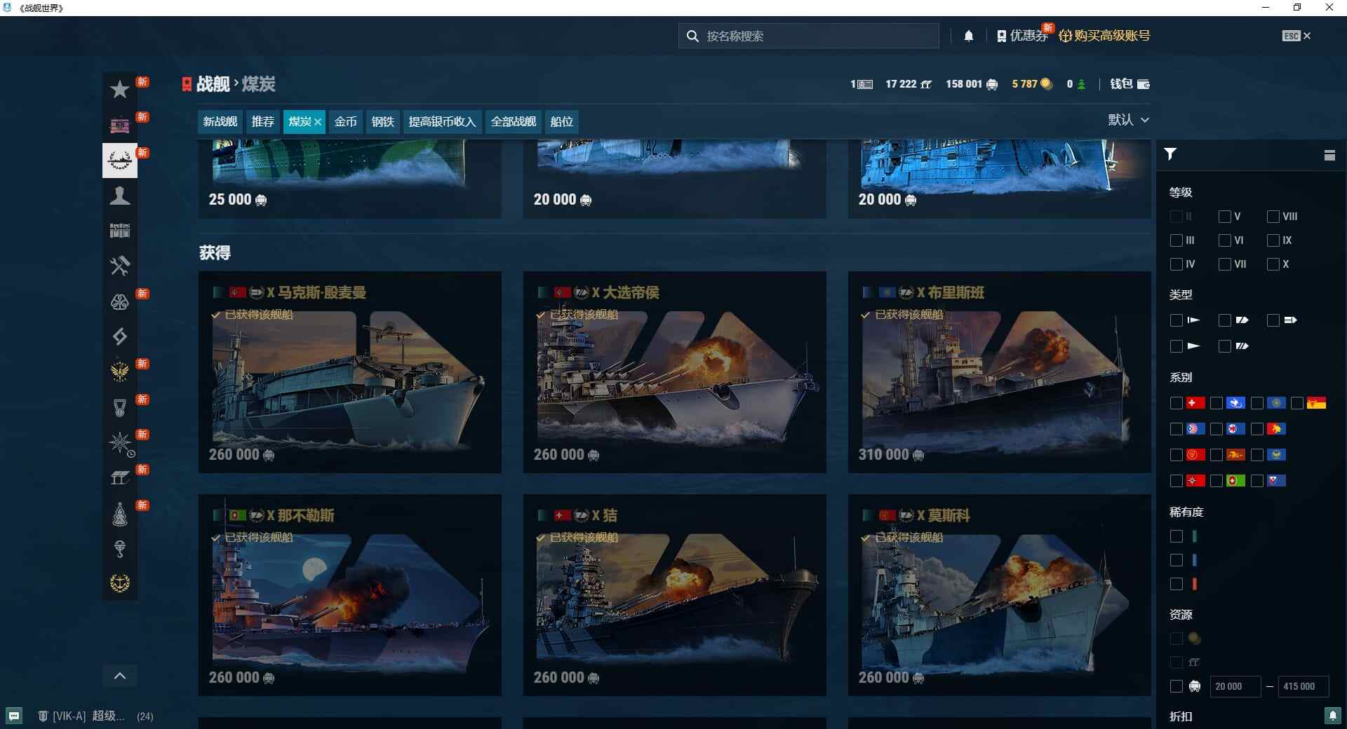1347x729 pixels.
Task: Click the filter funnel icon on right panel
Action: point(1170,155)
